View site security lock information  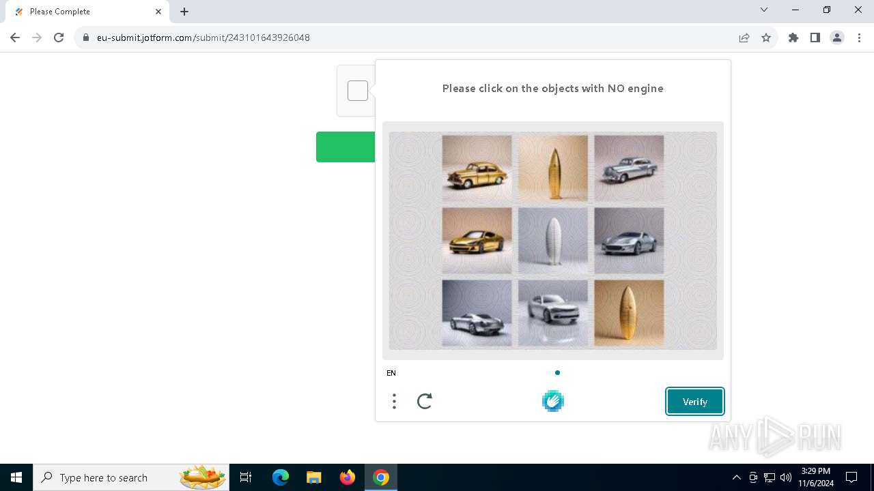click(x=86, y=38)
